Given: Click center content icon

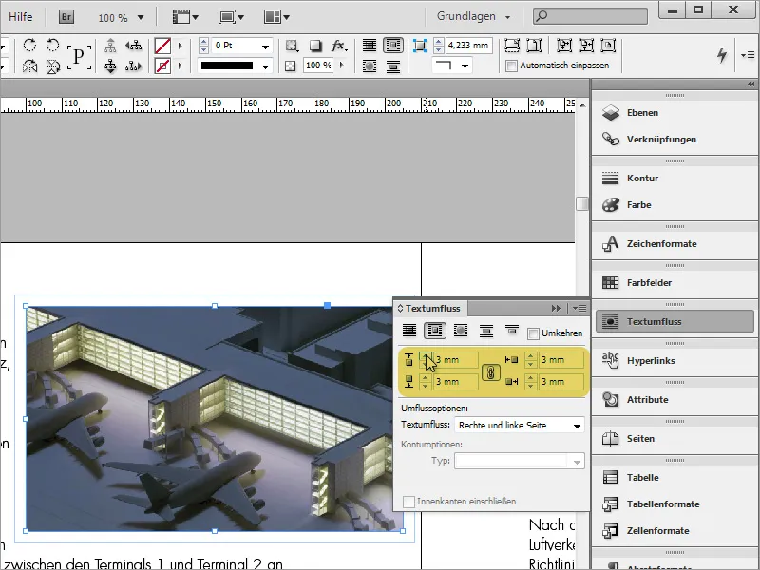Looking at the screenshot, I should pyautogui.click(x=608, y=46).
